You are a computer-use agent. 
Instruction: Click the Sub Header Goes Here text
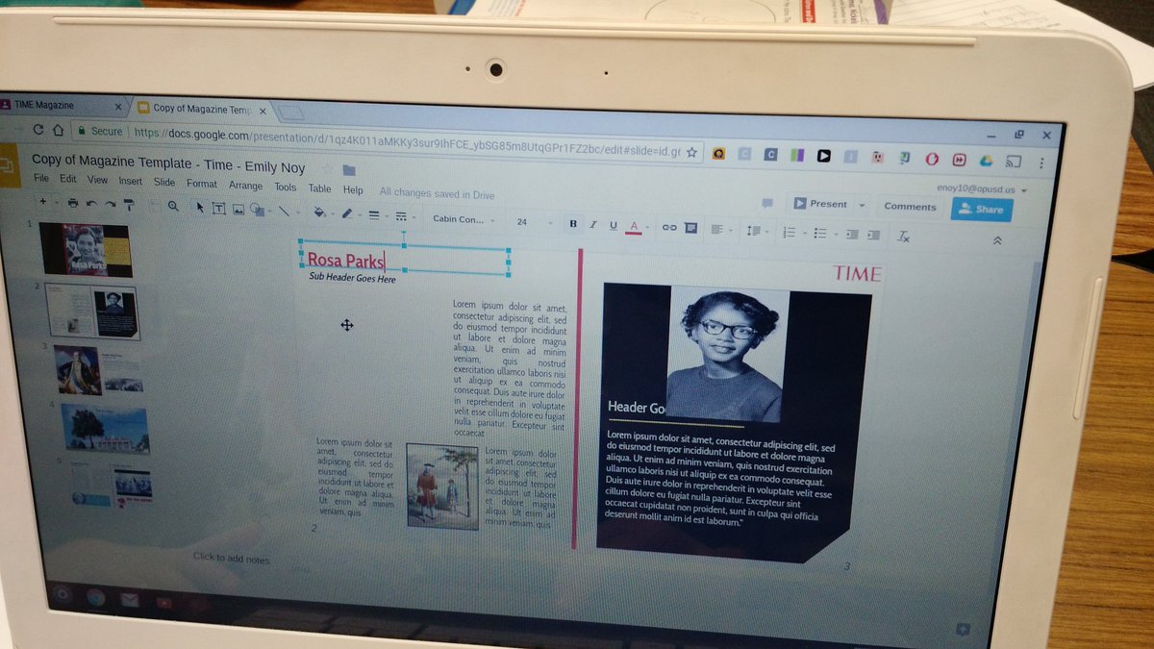click(352, 278)
